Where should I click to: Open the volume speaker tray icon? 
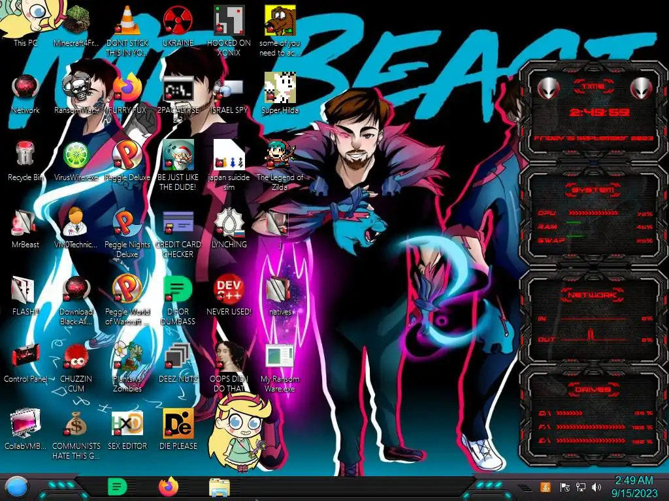pos(596,487)
